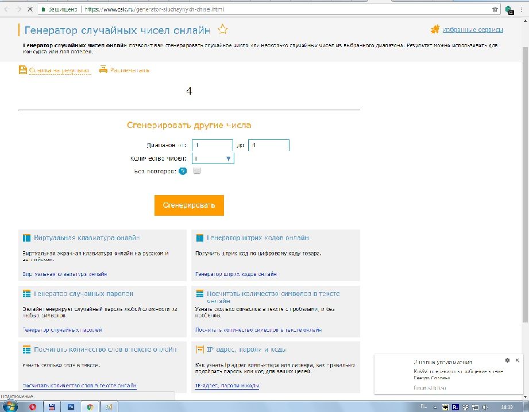Enable the Без повторов checkbox
Image resolution: width=529 pixels, height=412 pixels.
[197, 171]
